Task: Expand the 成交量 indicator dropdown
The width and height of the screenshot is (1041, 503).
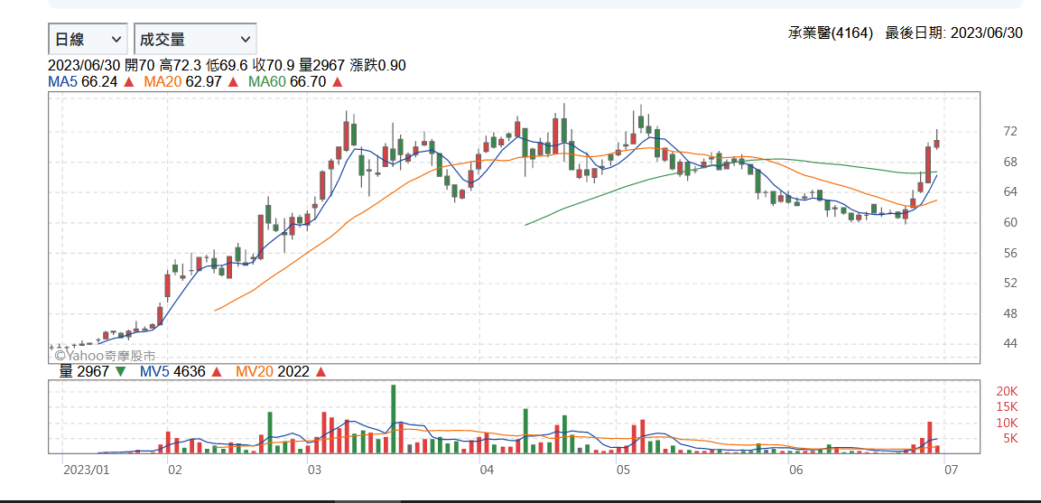Action: (194, 39)
